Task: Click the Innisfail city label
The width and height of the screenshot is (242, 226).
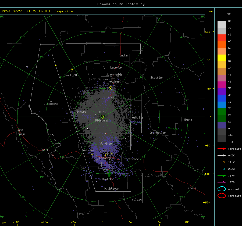Action: coord(108,97)
